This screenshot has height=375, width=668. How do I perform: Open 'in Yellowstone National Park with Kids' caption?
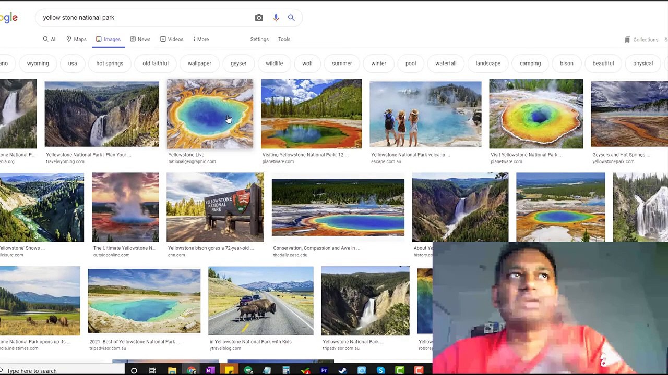[250, 342]
